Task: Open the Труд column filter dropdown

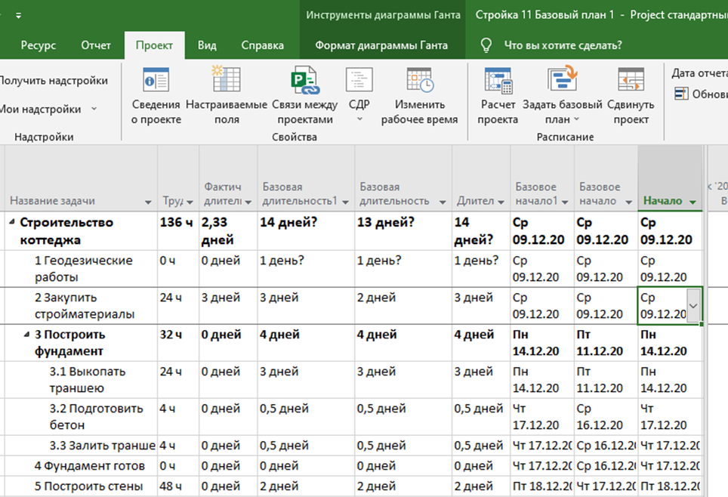Action: coord(190,202)
